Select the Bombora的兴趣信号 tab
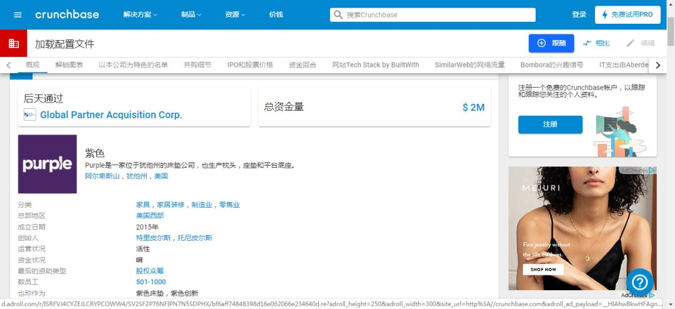 coord(552,65)
